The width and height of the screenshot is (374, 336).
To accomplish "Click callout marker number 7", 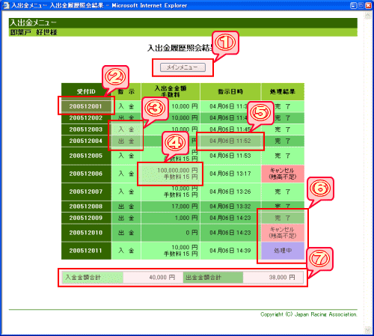I will tap(320, 259).
